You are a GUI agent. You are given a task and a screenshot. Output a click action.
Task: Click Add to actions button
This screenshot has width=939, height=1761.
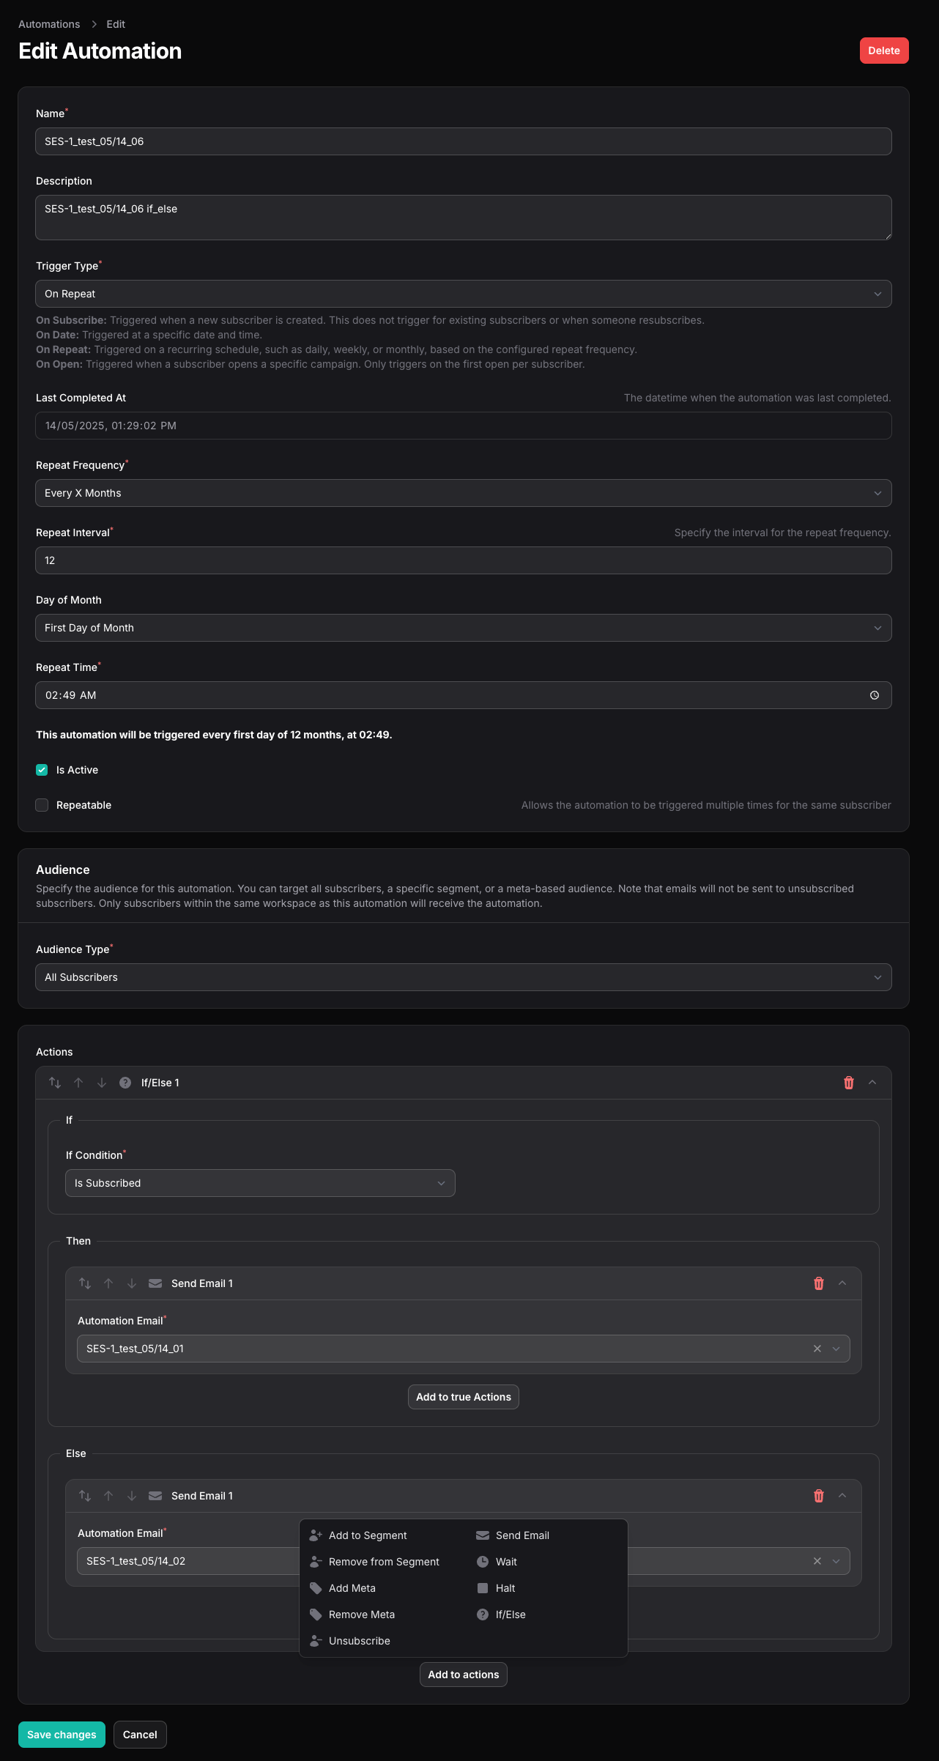point(464,1675)
